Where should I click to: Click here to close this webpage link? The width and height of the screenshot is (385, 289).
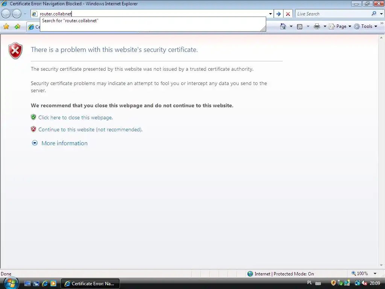point(76,117)
